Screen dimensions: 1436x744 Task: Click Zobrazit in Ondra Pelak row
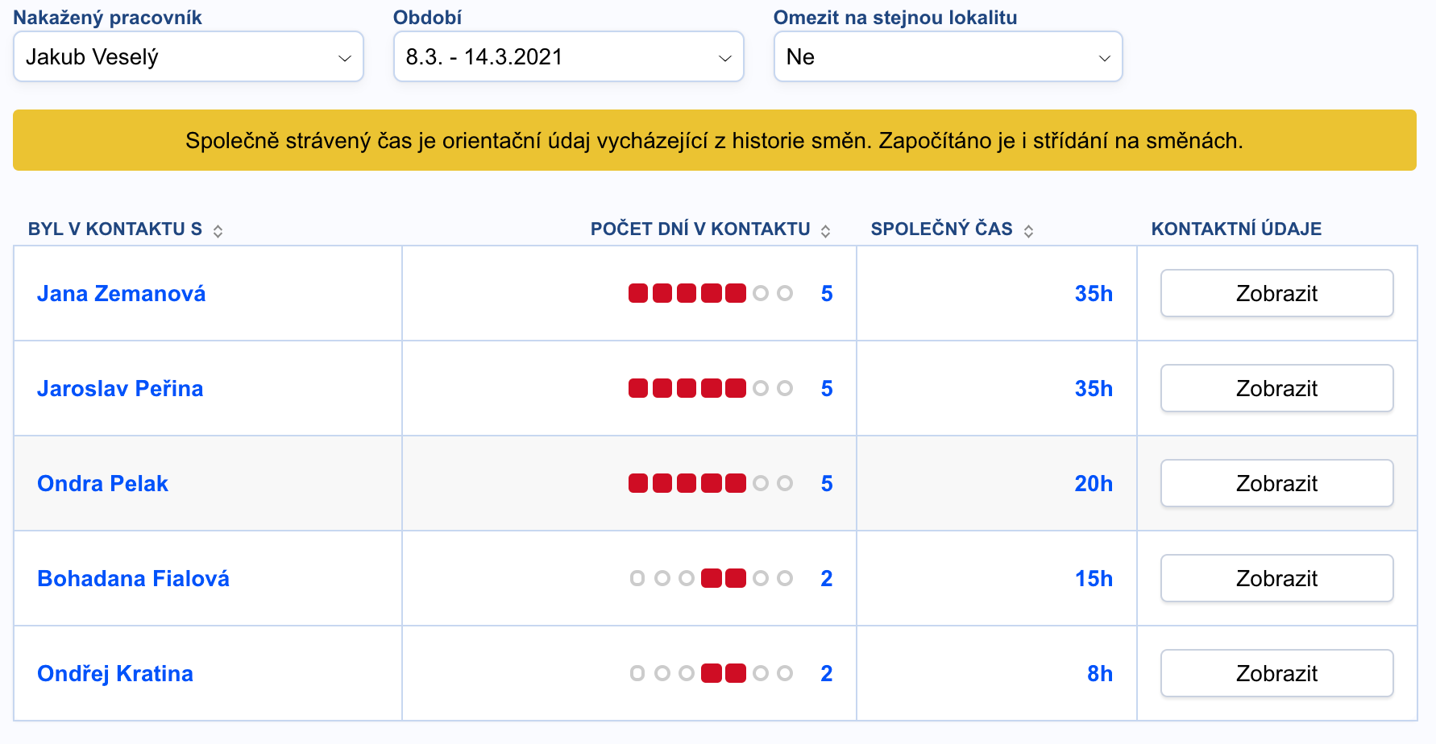(1276, 483)
